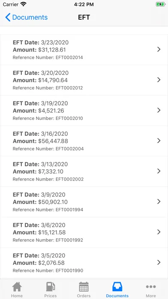168x299 pixels.
Task: Select the $15,121.58 EFT row
Action: [x=84, y=232]
